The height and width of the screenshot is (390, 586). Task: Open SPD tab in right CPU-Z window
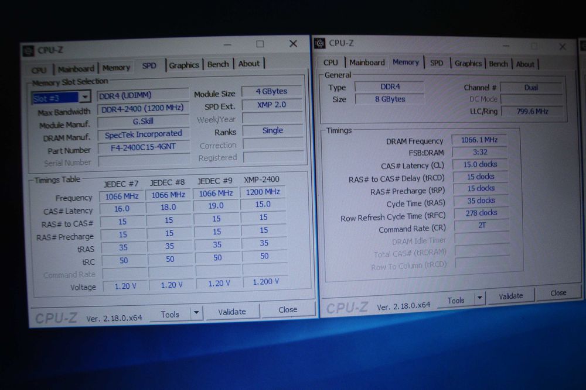pyautogui.click(x=436, y=63)
